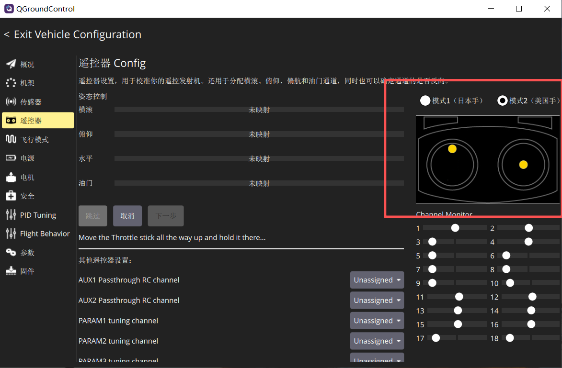Screen dimensions: 562x368
Task: Click the left stick yellow dot
Action: tap(452, 149)
